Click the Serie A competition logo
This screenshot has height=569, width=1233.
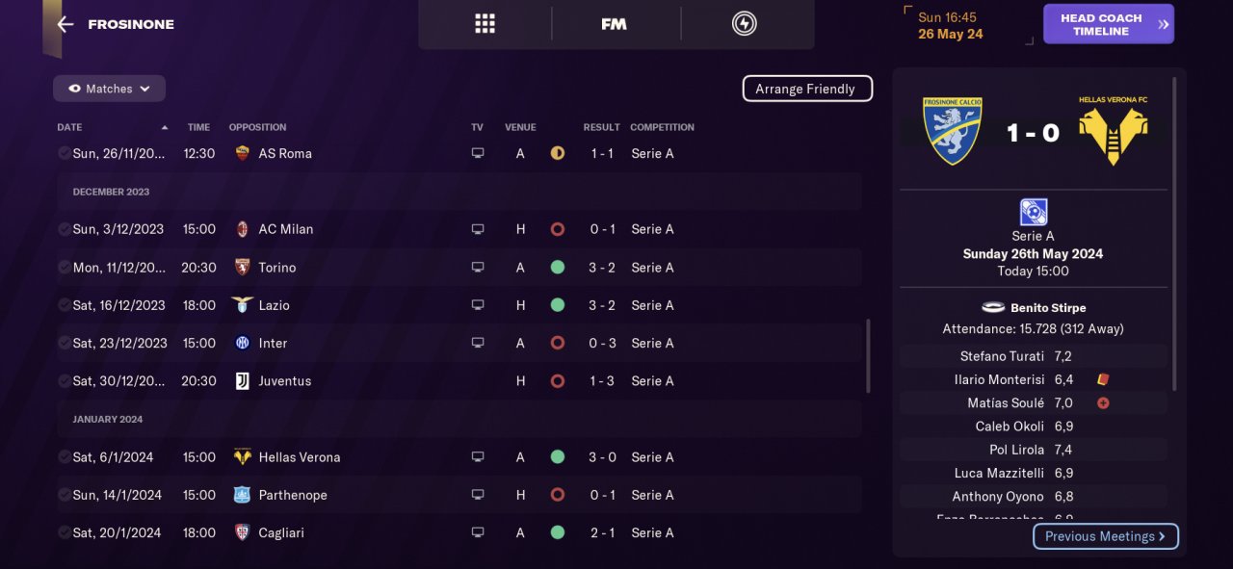(x=1033, y=212)
